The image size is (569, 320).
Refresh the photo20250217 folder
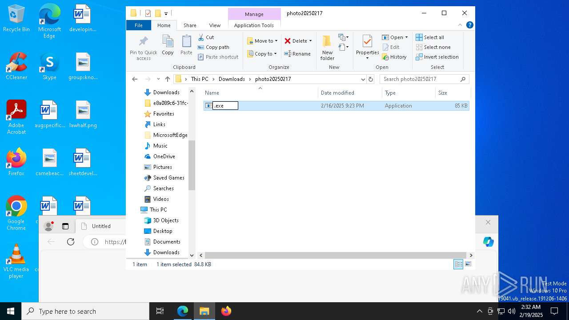371,79
